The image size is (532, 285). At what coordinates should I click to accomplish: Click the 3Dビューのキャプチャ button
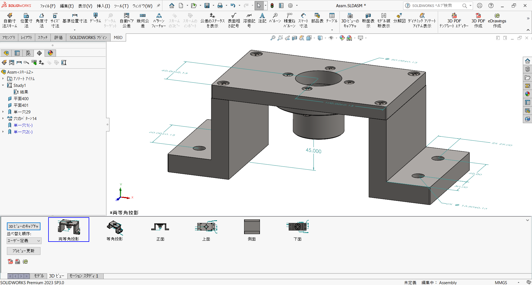[24, 226]
